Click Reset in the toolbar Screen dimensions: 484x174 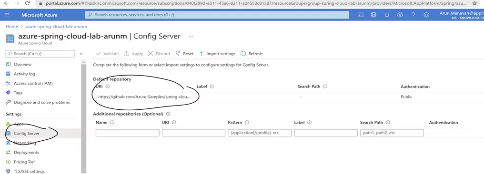coord(184,54)
